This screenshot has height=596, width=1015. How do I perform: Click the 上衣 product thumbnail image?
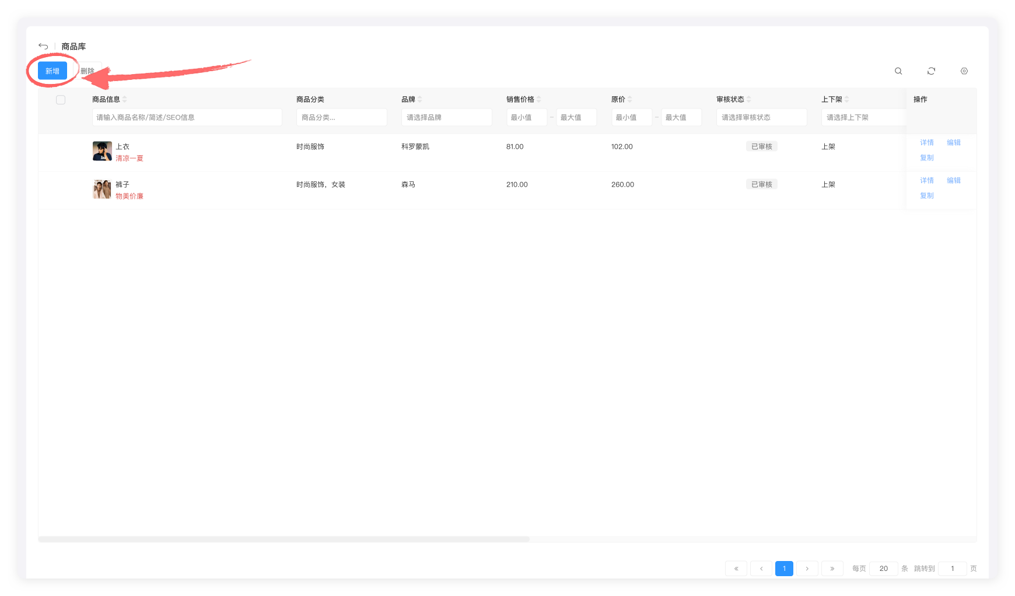[x=102, y=151]
